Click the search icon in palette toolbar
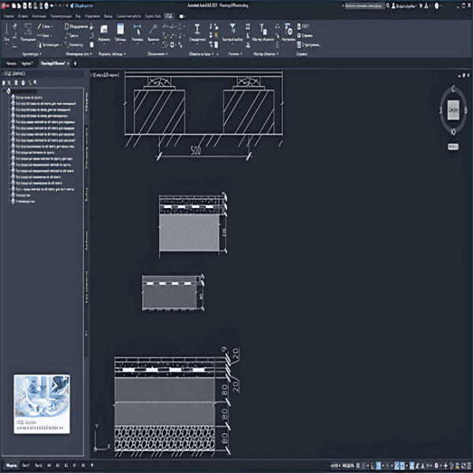Image resolution: width=473 pixels, height=473 pixels. coord(35,83)
